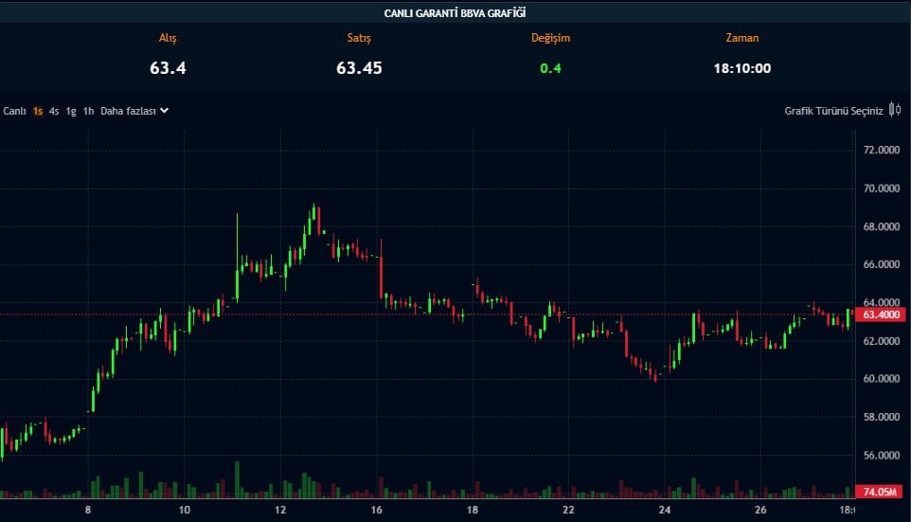
Task: Click the date label 8 on time axis
Action: click(88, 510)
